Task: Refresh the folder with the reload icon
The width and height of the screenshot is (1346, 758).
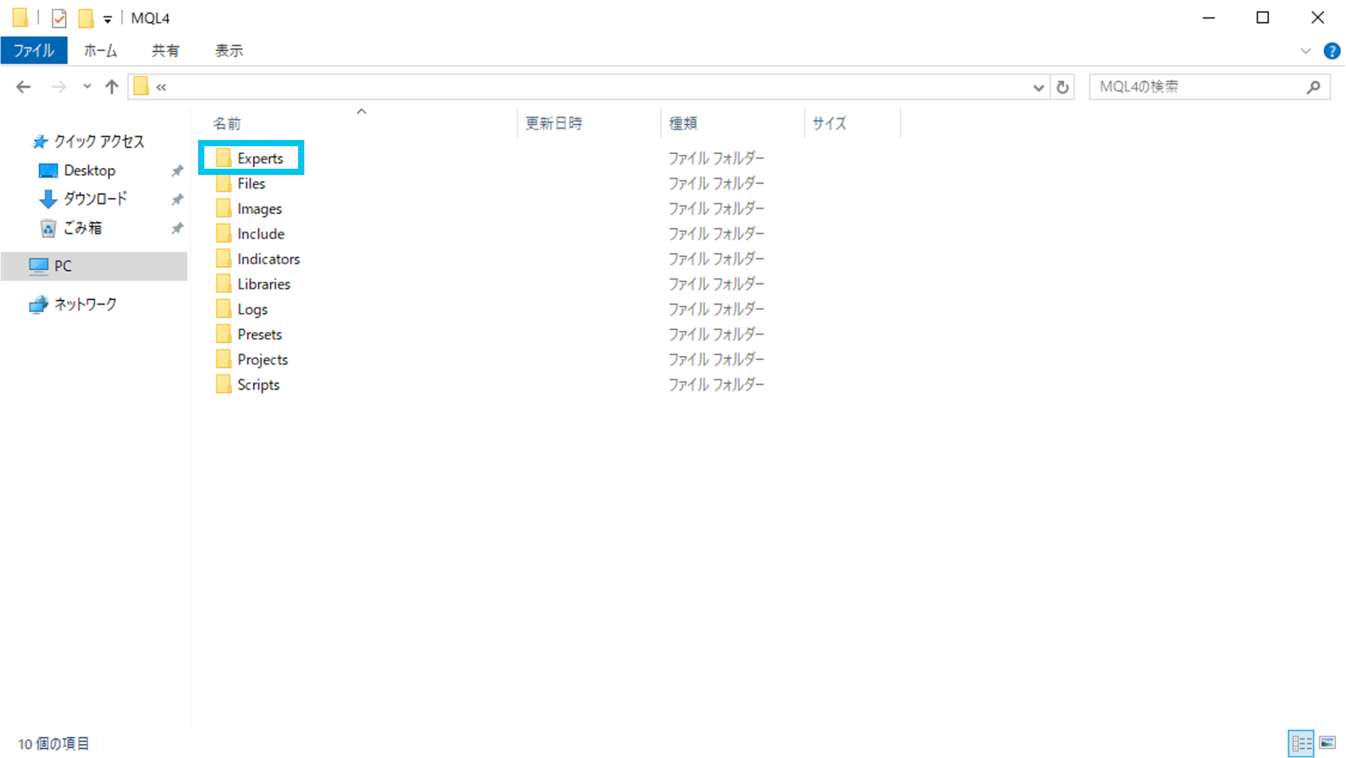Action: 1062,87
